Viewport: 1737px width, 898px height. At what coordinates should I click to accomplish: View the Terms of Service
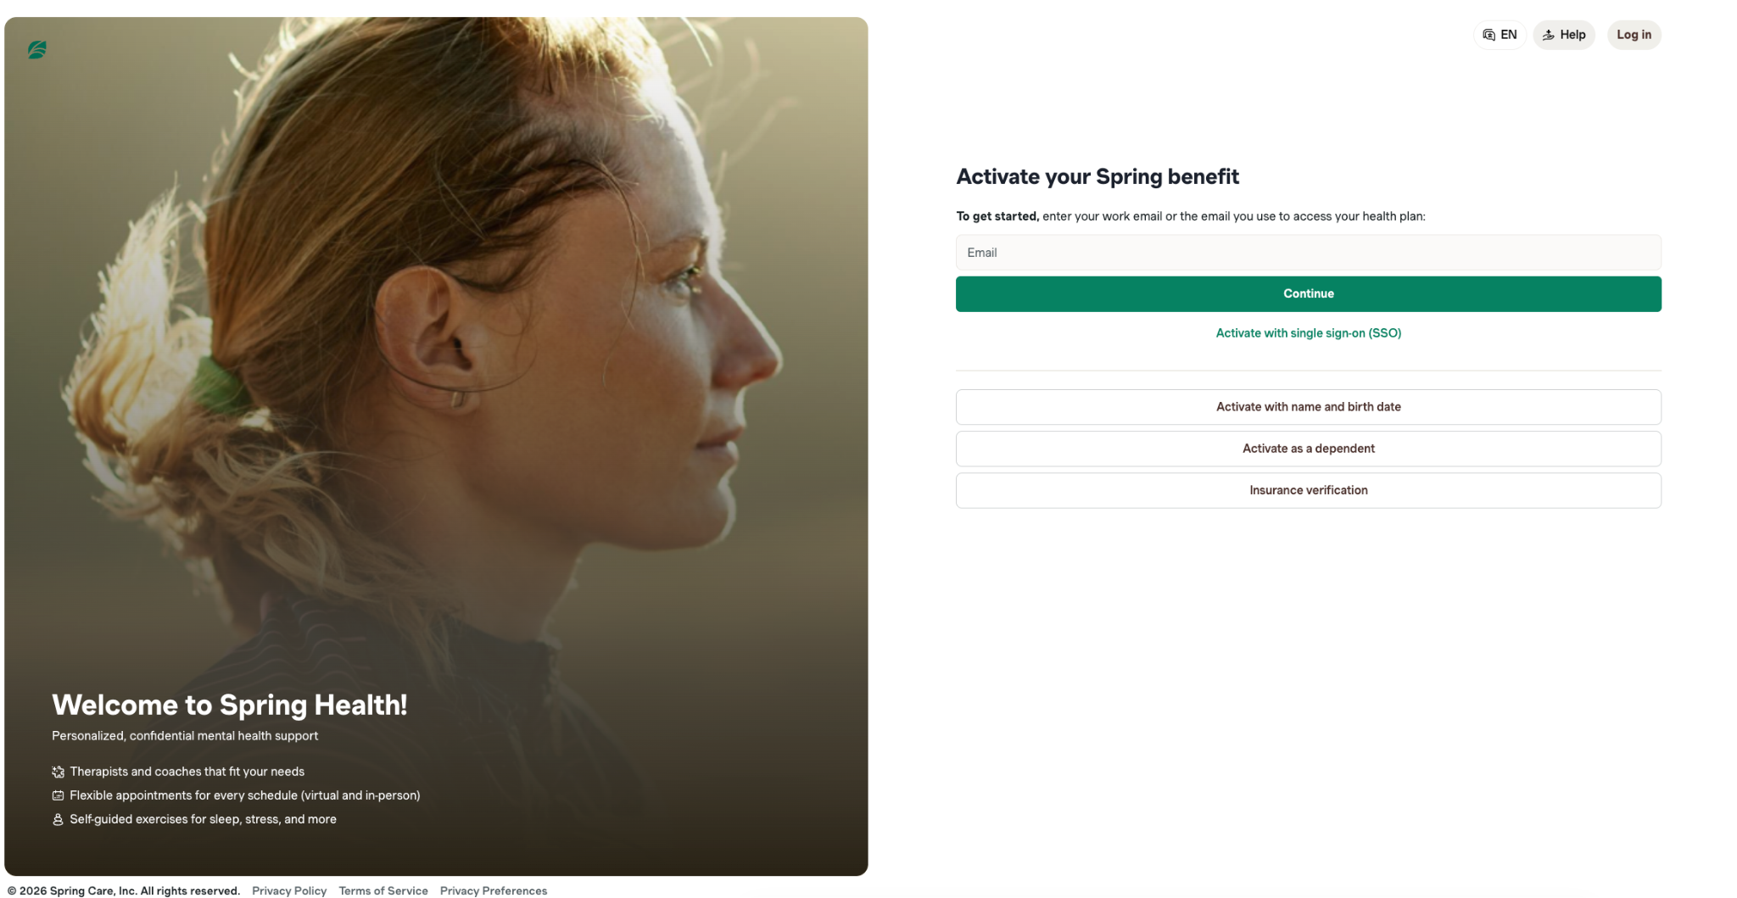point(383,890)
